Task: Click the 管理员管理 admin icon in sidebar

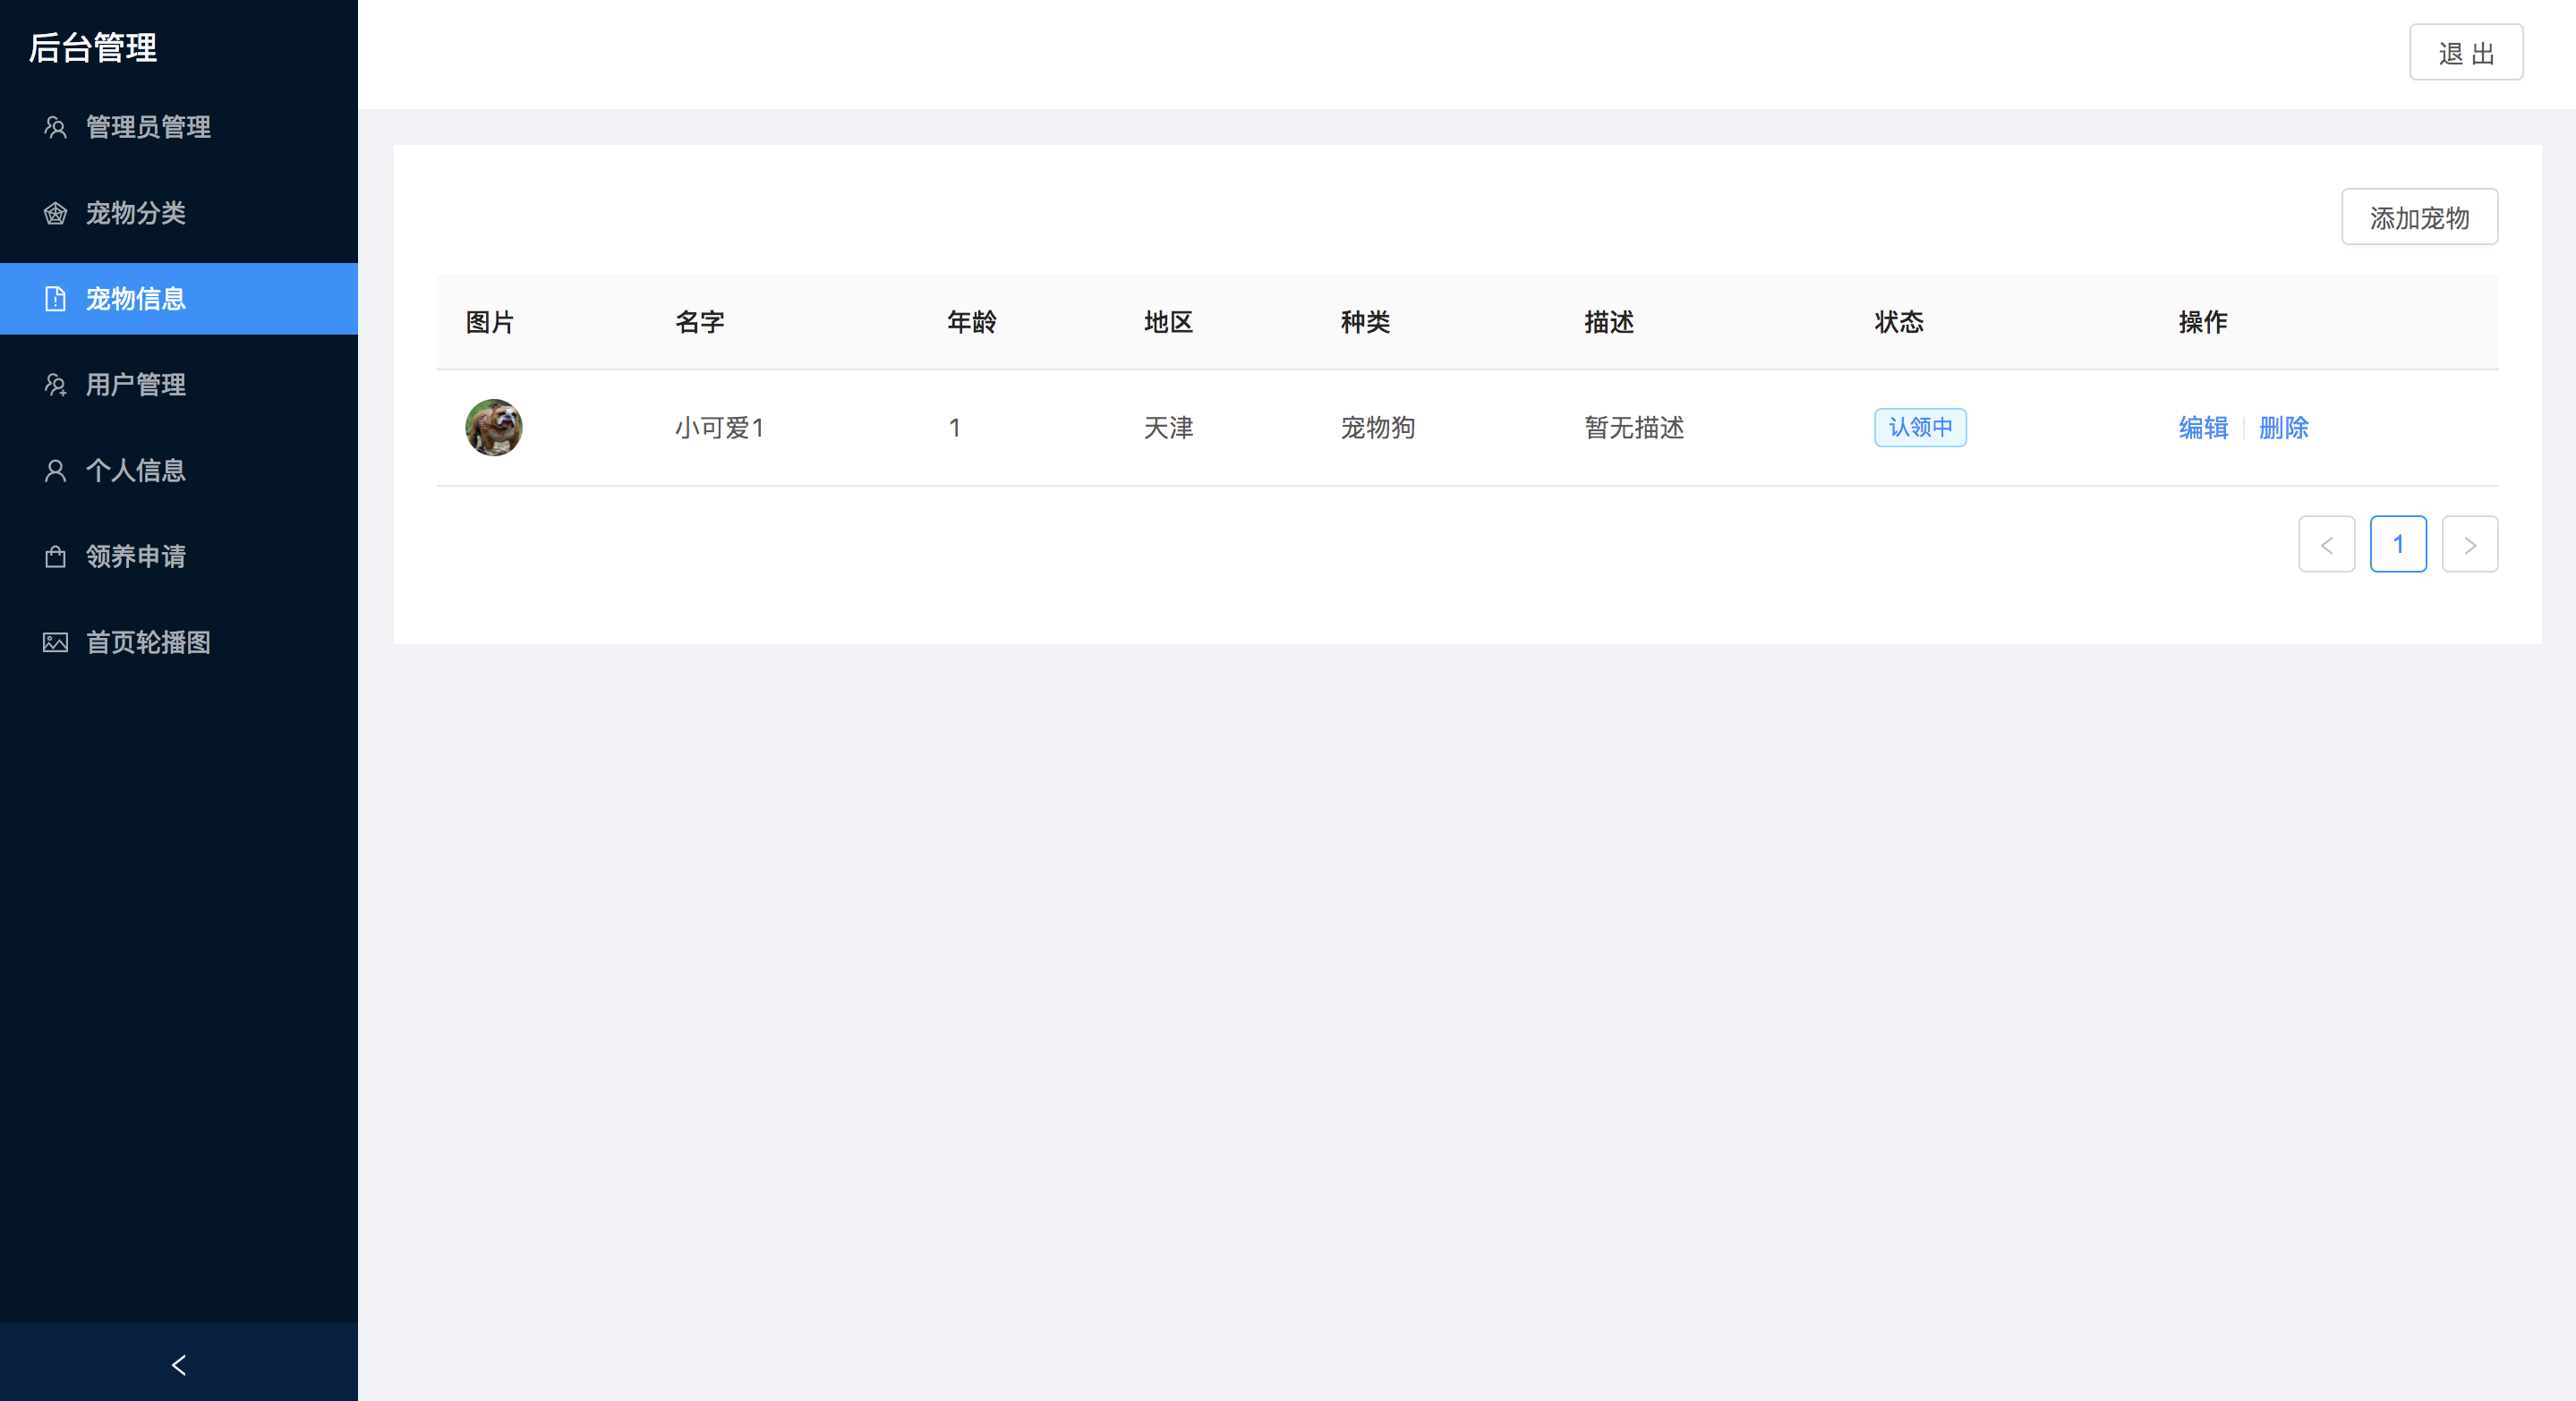Action: 55,127
